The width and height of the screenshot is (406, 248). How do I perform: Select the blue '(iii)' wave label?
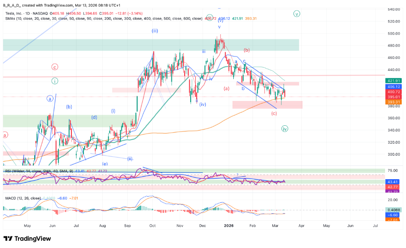pyautogui.click(x=155, y=31)
